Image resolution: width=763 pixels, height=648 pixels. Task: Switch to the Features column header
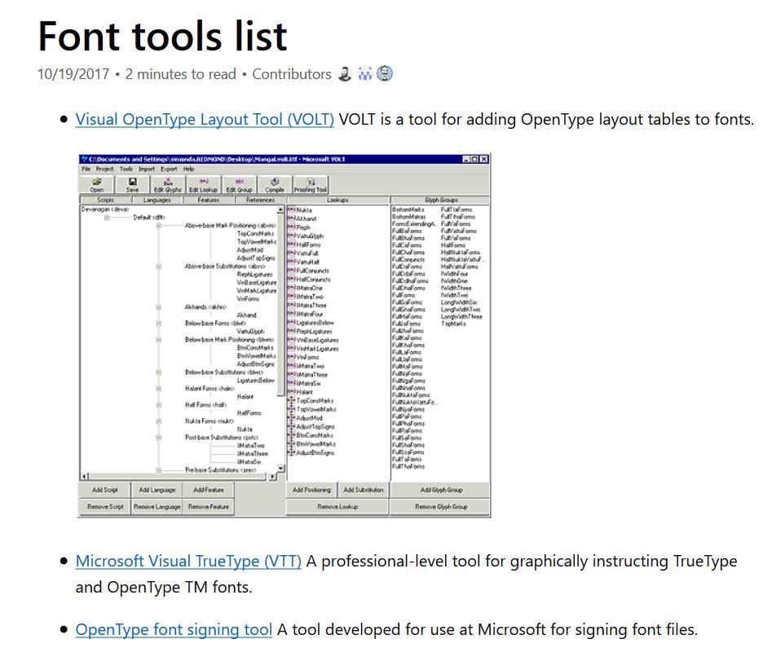pos(209,201)
